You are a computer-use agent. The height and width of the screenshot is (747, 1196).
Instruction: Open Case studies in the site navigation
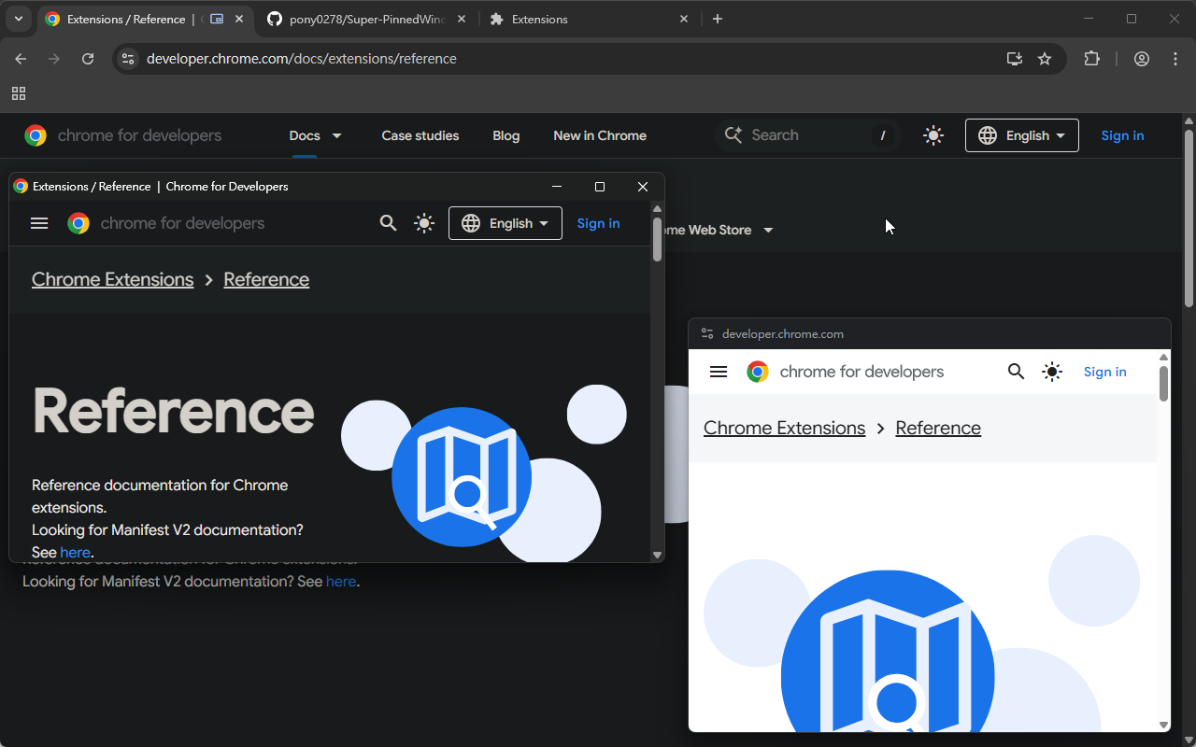pyautogui.click(x=420, y=135)
